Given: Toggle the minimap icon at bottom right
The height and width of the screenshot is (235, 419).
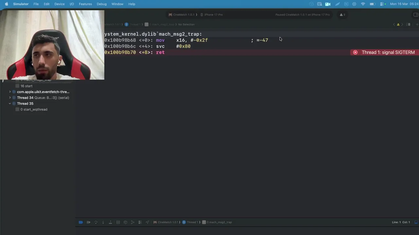Looking at the screenshot, I should point(416,222).
